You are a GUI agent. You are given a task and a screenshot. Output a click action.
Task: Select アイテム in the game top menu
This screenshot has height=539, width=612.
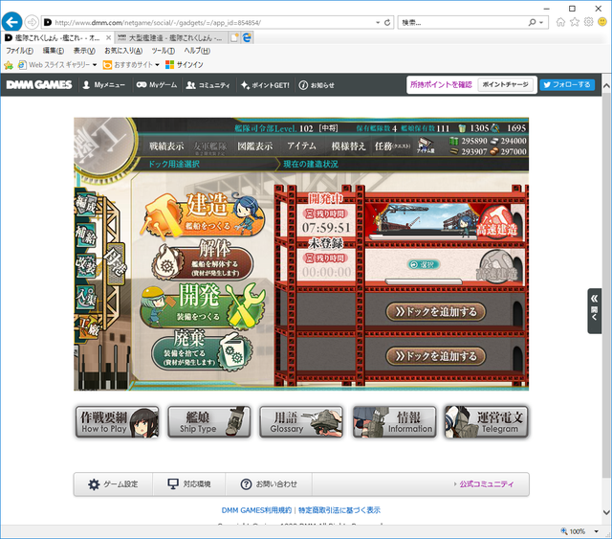pyautogui.click(x=301, y=146)
